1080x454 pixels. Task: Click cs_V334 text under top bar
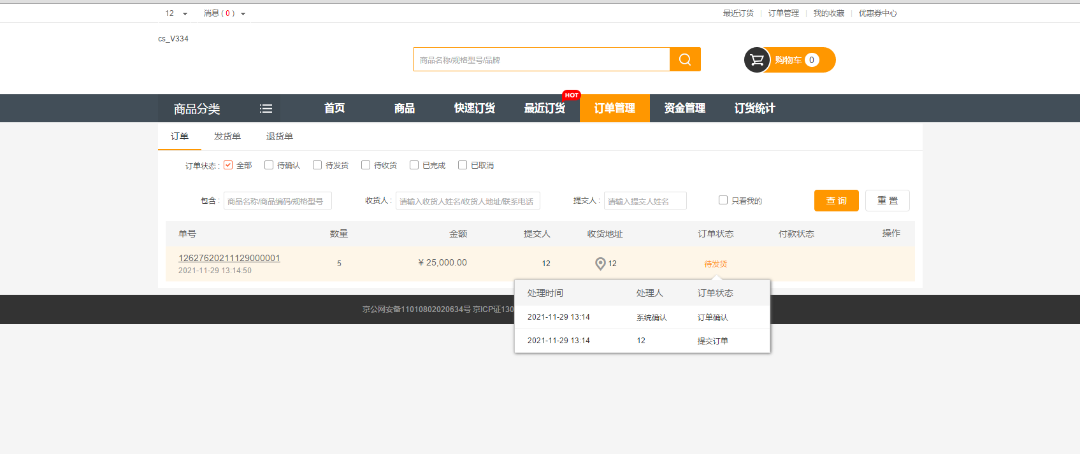coord(173,39)
